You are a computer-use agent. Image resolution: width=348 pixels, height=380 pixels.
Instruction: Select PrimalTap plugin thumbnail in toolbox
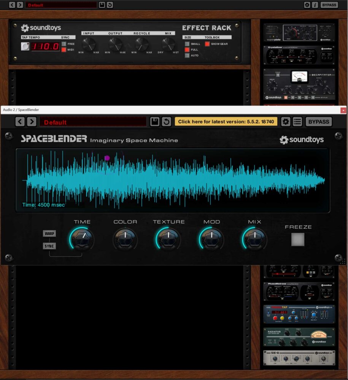(299, 314)
